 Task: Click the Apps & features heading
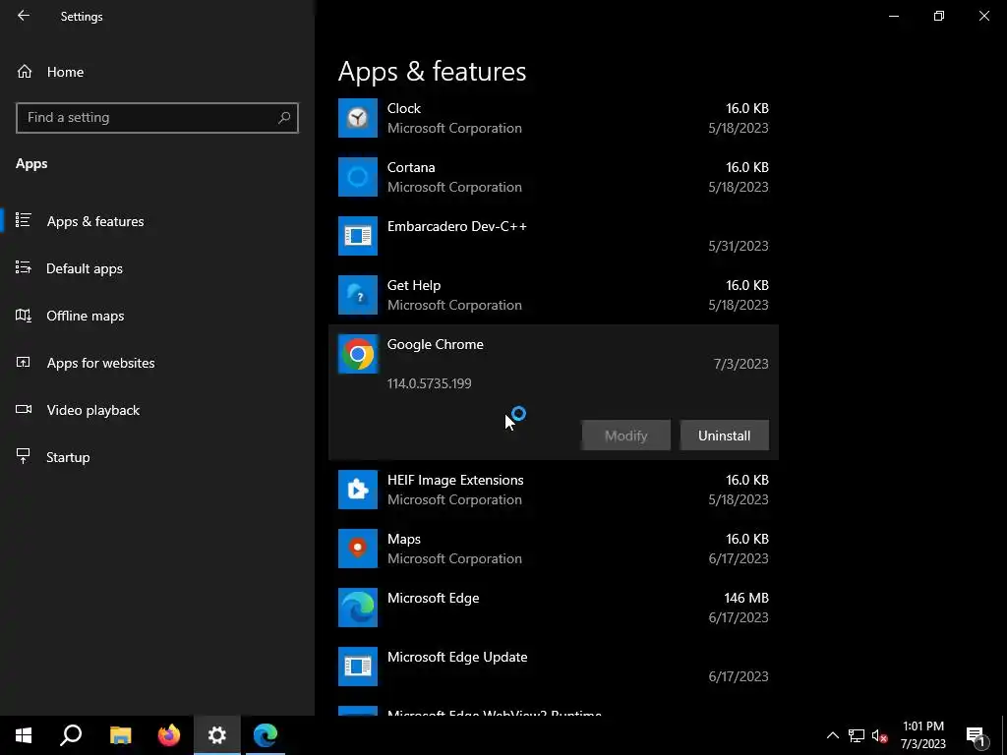point(433,71)
